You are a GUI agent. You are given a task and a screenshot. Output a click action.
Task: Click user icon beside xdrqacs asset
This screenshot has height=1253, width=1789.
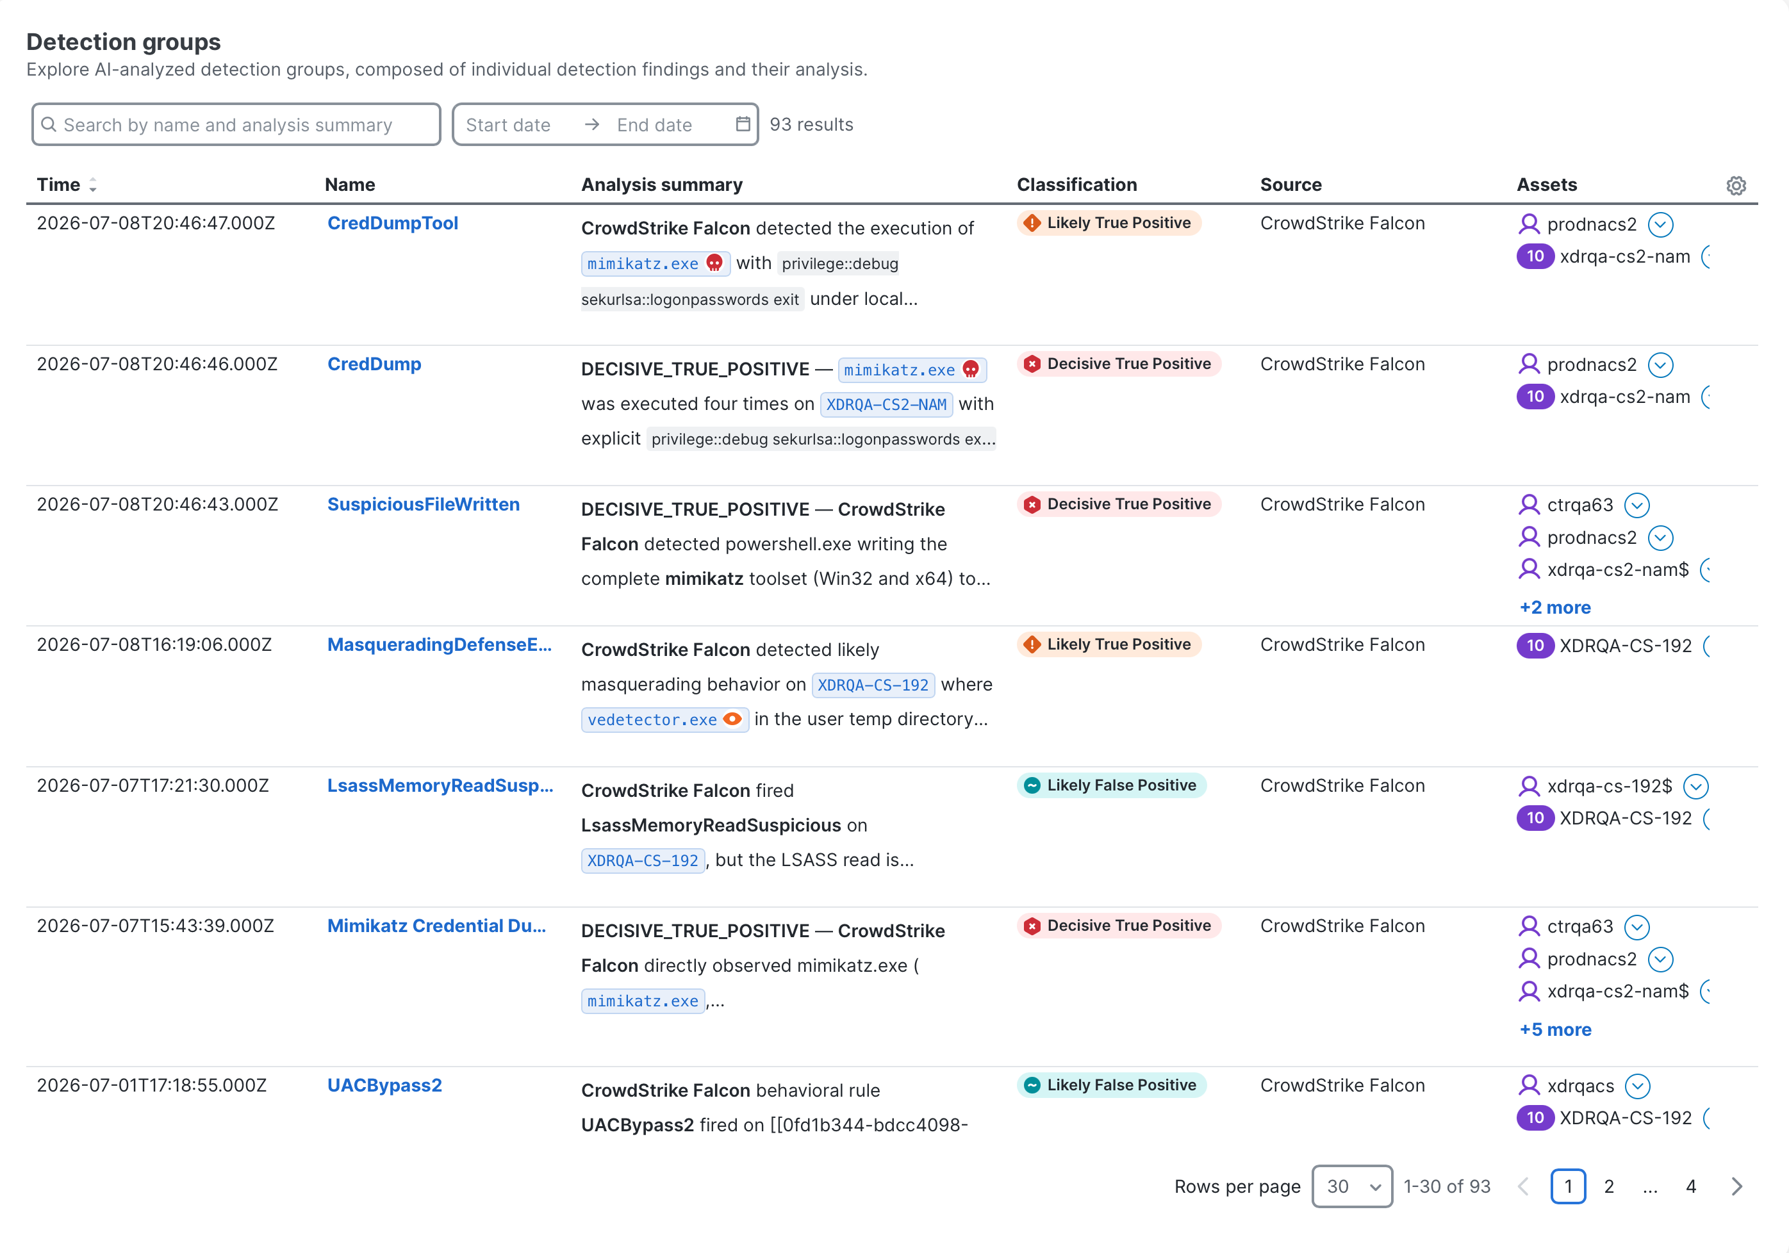1529,1085
